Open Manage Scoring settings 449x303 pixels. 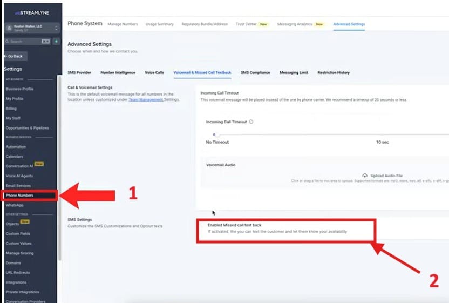(x=19, y=253)
